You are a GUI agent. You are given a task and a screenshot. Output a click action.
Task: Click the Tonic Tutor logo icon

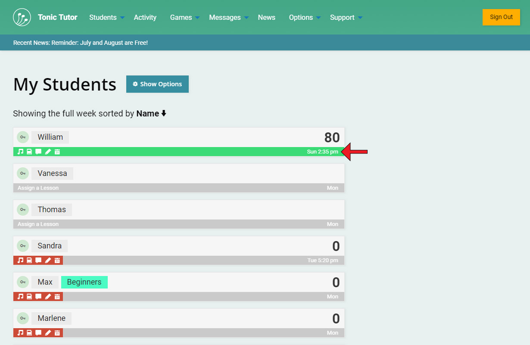click(22, 17)
